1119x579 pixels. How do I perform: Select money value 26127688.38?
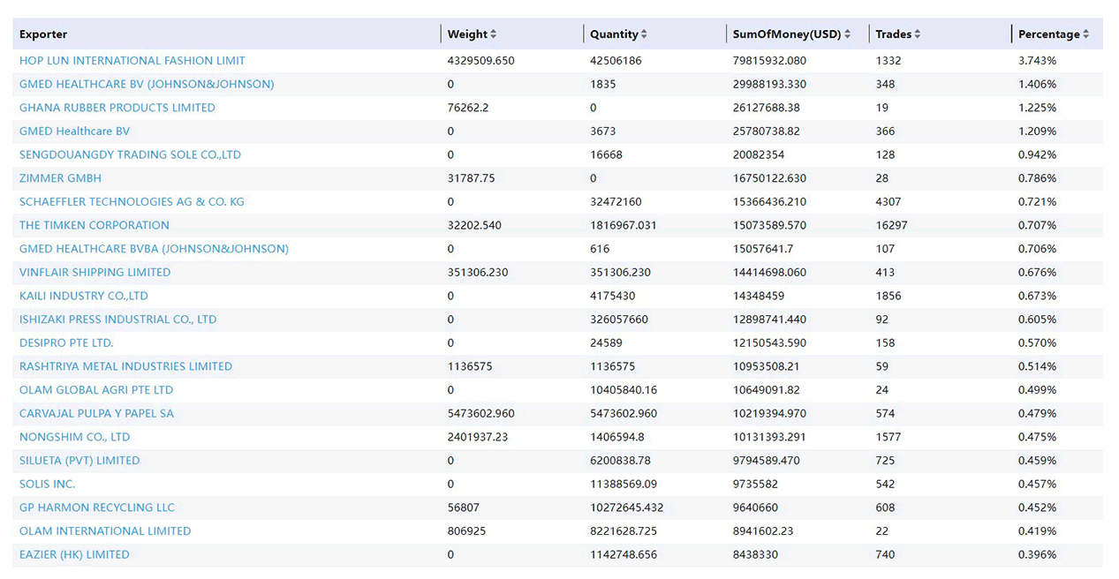(x=767, y=108)
